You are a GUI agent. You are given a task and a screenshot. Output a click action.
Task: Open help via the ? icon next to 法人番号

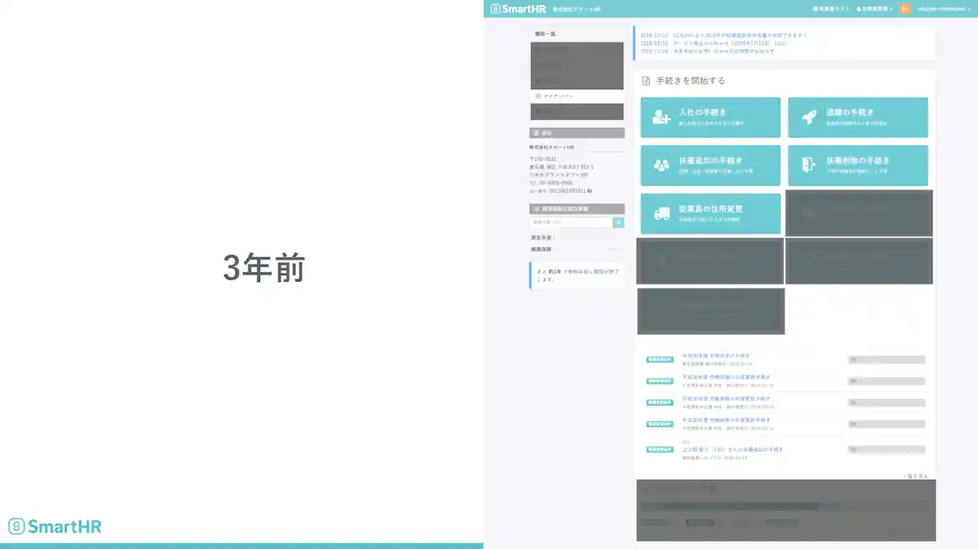pyautogui.click(x=590, y=190)
